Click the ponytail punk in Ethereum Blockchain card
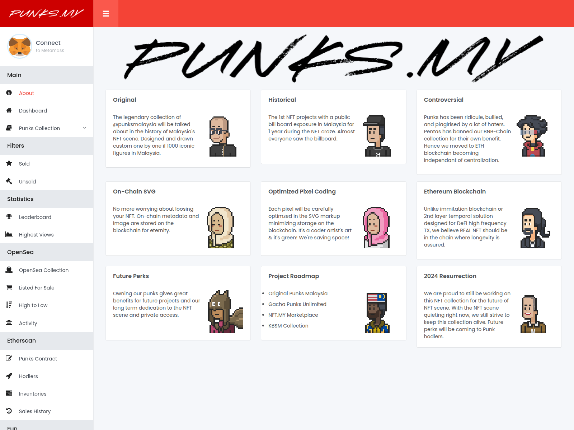Viewport: 574px width, 430px height. [535, 228]
